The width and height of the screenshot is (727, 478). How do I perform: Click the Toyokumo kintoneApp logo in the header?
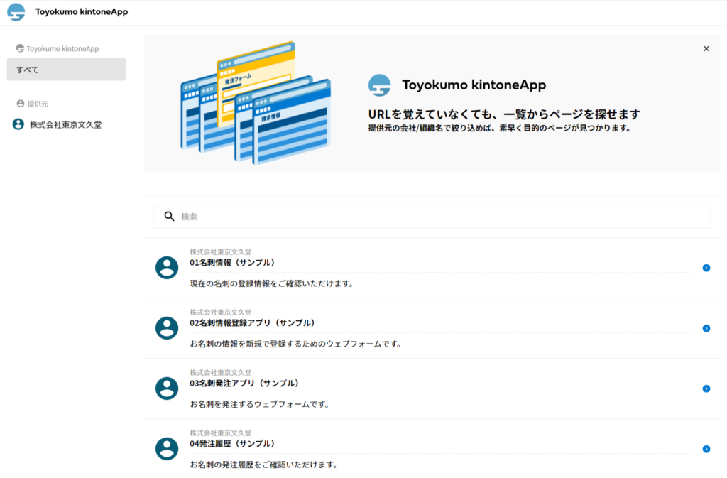(16, 12)
